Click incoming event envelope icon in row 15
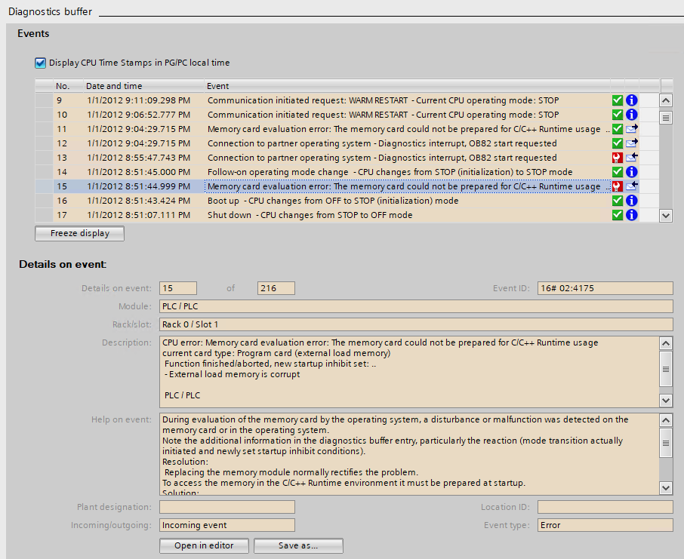 (x=632, y=186)
